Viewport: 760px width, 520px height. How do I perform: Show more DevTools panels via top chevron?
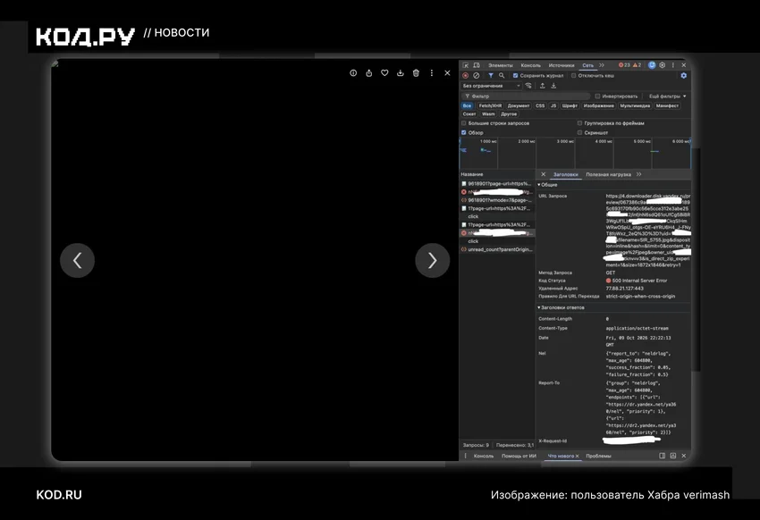point(602,65)
